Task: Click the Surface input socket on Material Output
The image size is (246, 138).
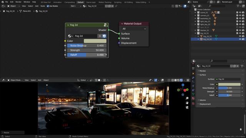Action: (x=119, y=34)
